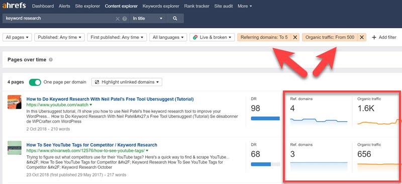Click the Ref. domains 4 sparkline chart

319,122
